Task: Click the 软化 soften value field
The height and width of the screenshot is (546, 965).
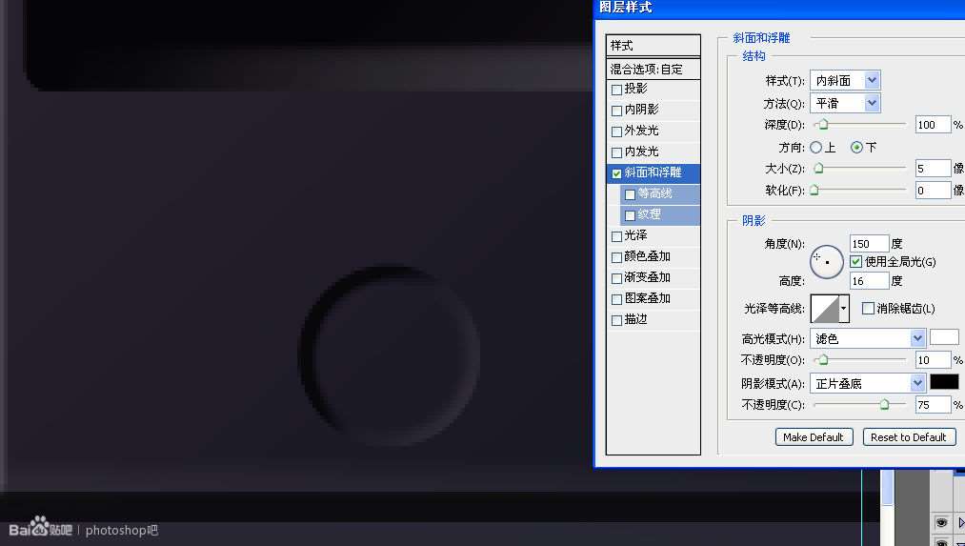Action: (x=933, y=191)
